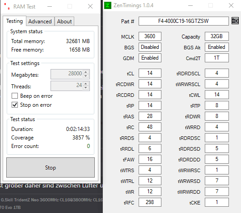
Task: Click the tRDRDSD value box
Action: click(x=216, y=148)
